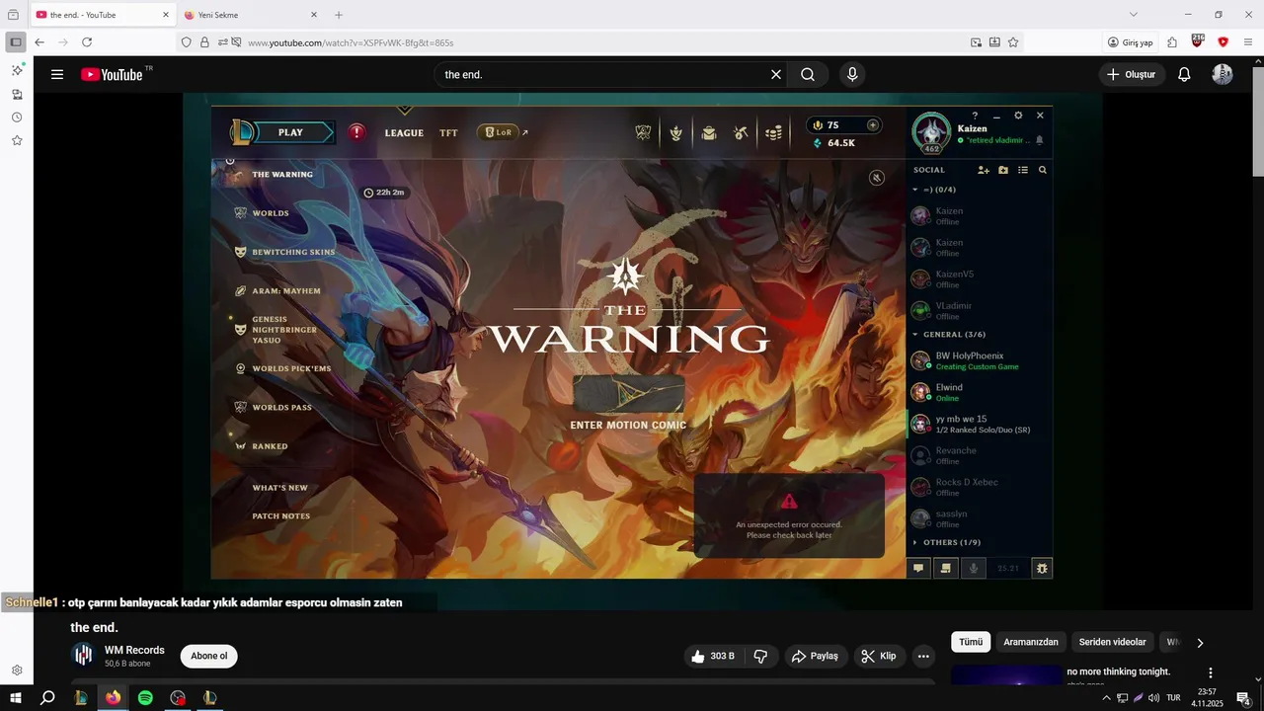The image size is (1264, 711).
Task: Click the add RP plus button beside 75
Action: coord(872,125)
